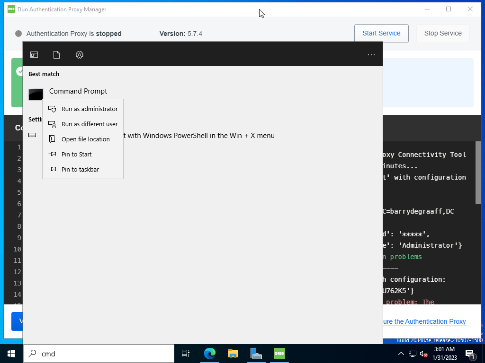Launch Microsoft Edge from the taskbar
The height and width of the screenshot is (363, 485).
click(210, 354)
